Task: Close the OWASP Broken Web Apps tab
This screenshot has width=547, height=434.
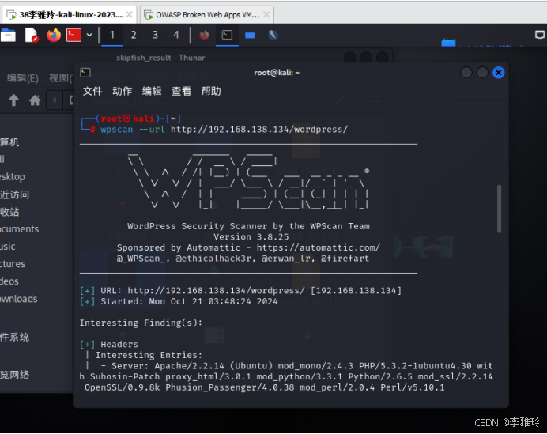Action: point(266,15)
